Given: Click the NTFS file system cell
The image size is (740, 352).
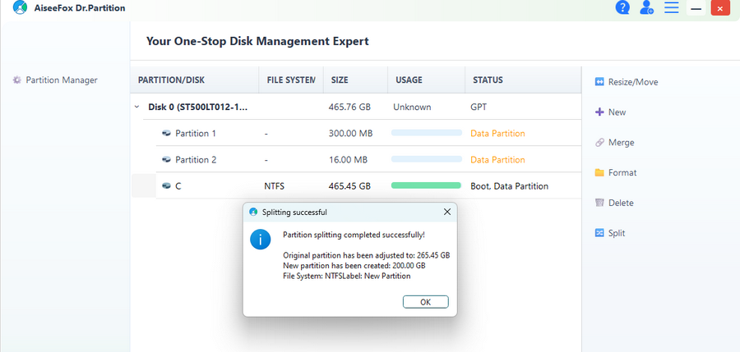Looking at the screenshot, I should pos(274,186).
